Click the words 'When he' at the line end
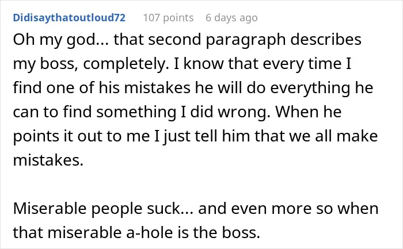The height and width of the screenshot is (249, 403). tap(309, 112)
